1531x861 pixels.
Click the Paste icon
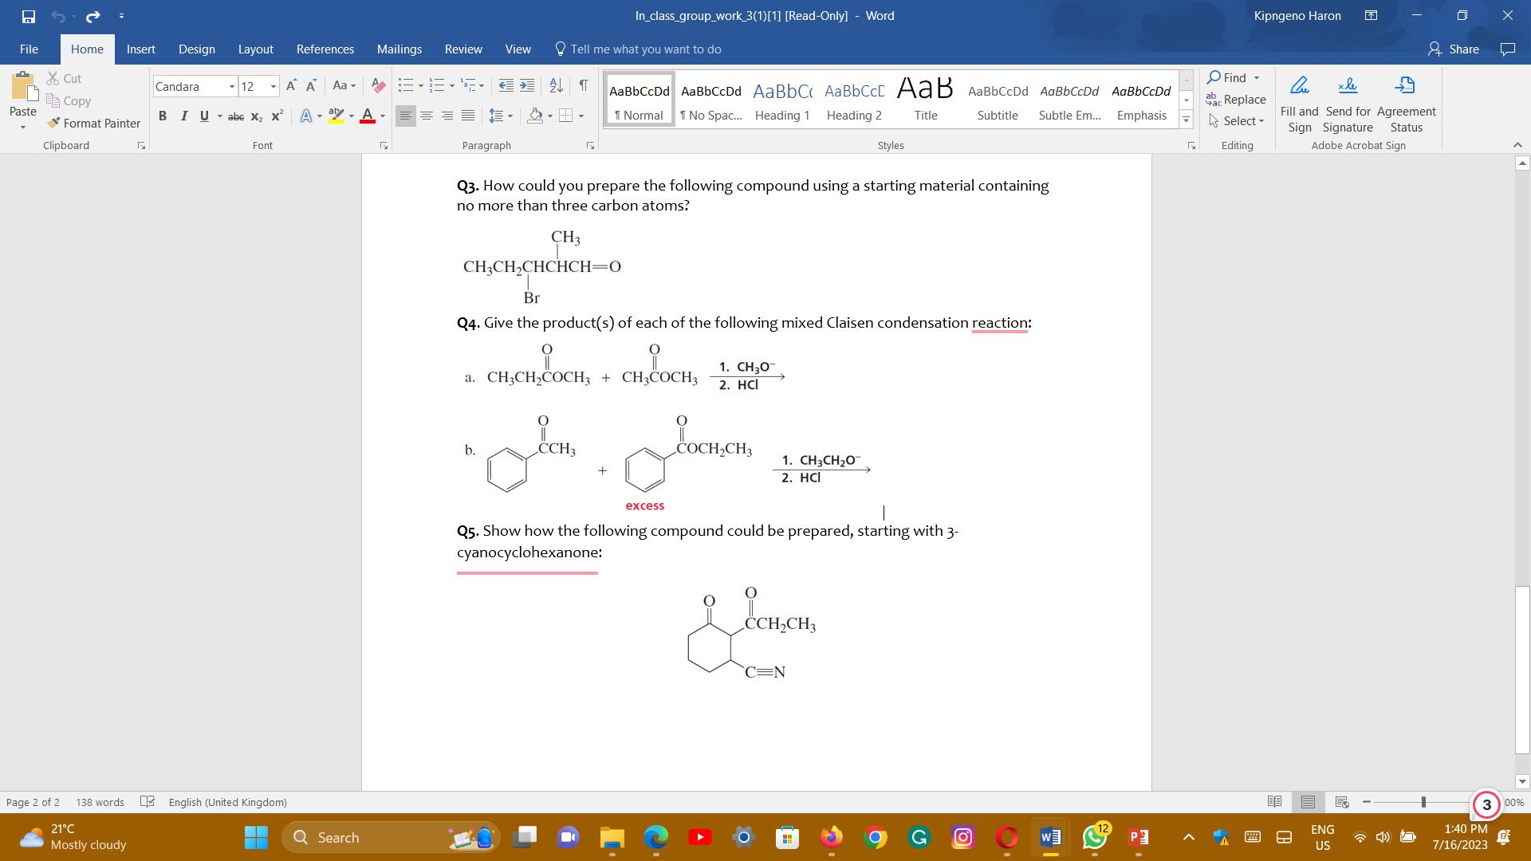point(23,86)
